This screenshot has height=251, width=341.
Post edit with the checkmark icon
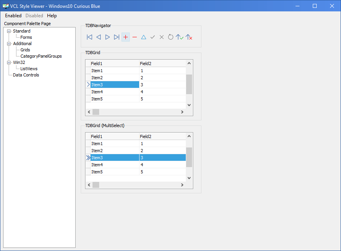153,37
